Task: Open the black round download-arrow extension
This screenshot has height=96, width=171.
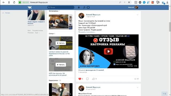Action: pos(140,2)
